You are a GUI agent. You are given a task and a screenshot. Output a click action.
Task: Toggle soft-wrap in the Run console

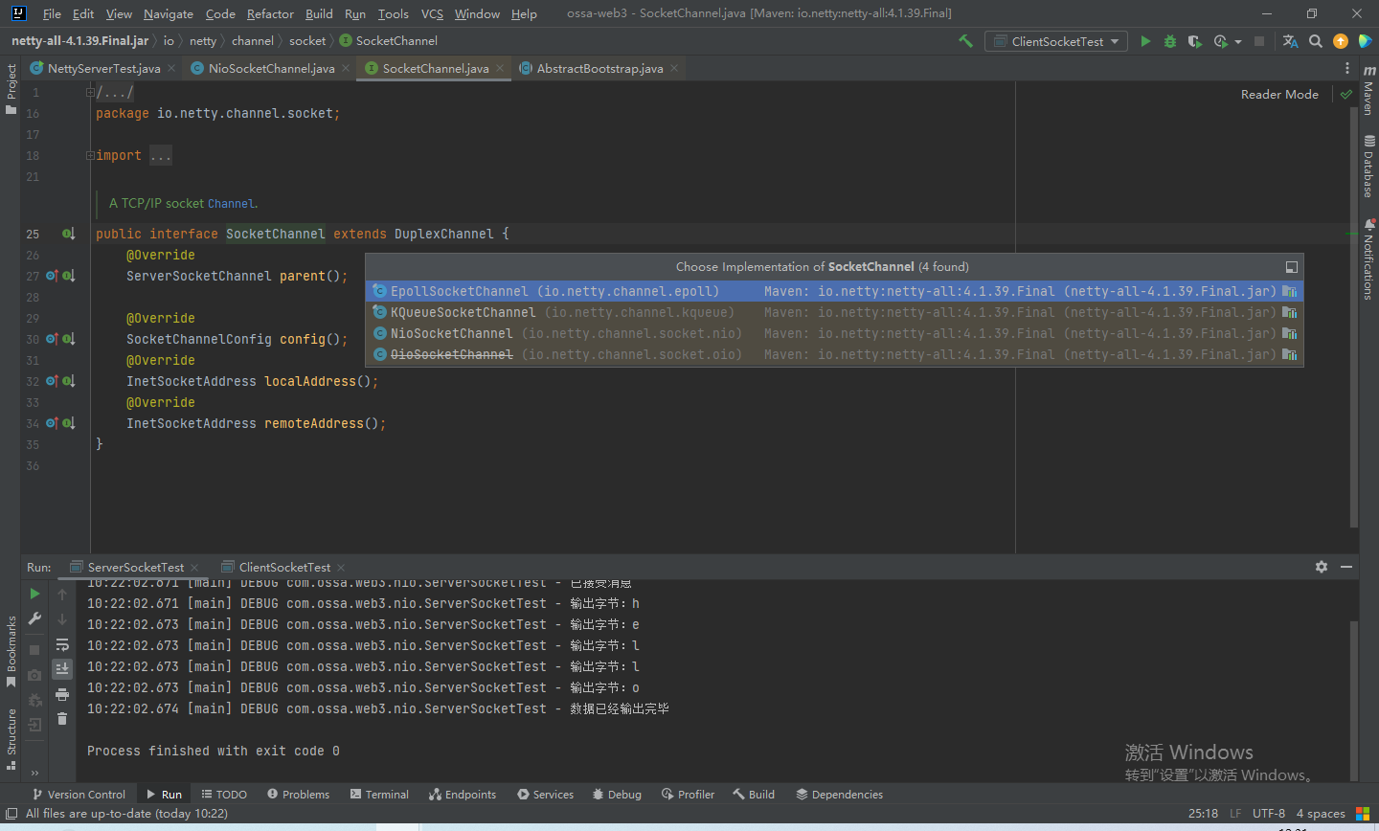click(x=62, y=644)
